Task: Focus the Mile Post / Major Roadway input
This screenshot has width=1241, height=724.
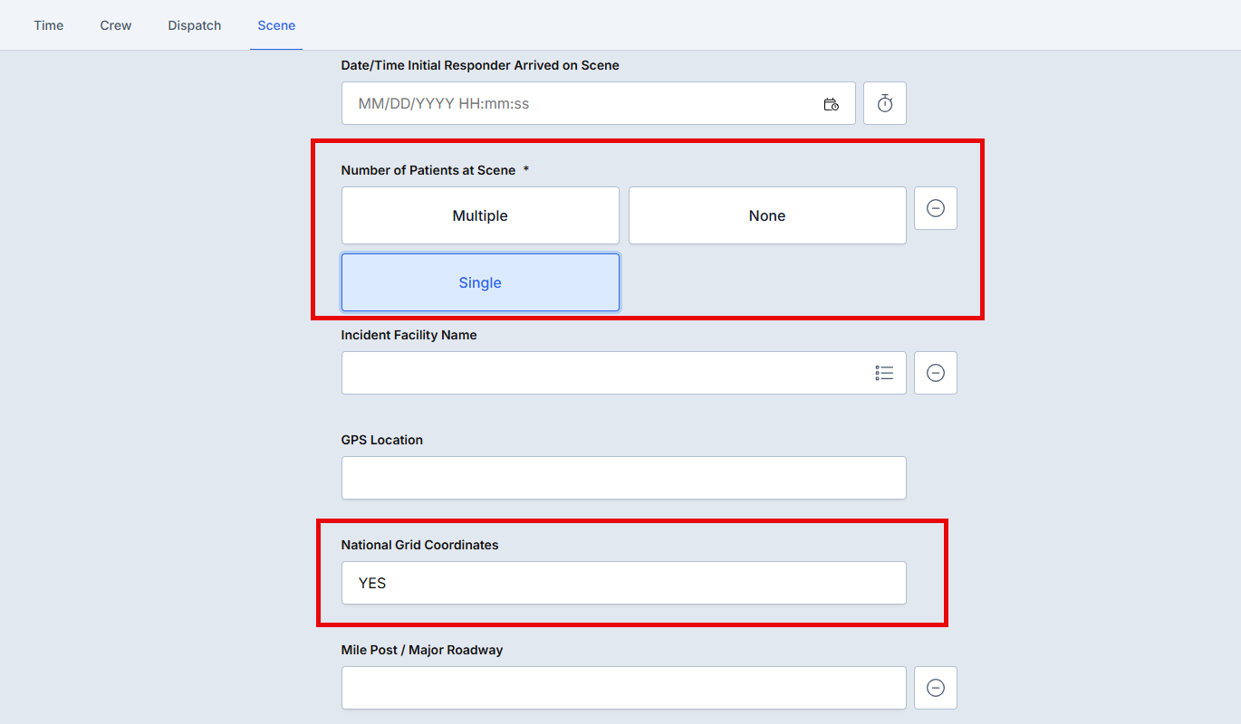Action: 623,688
